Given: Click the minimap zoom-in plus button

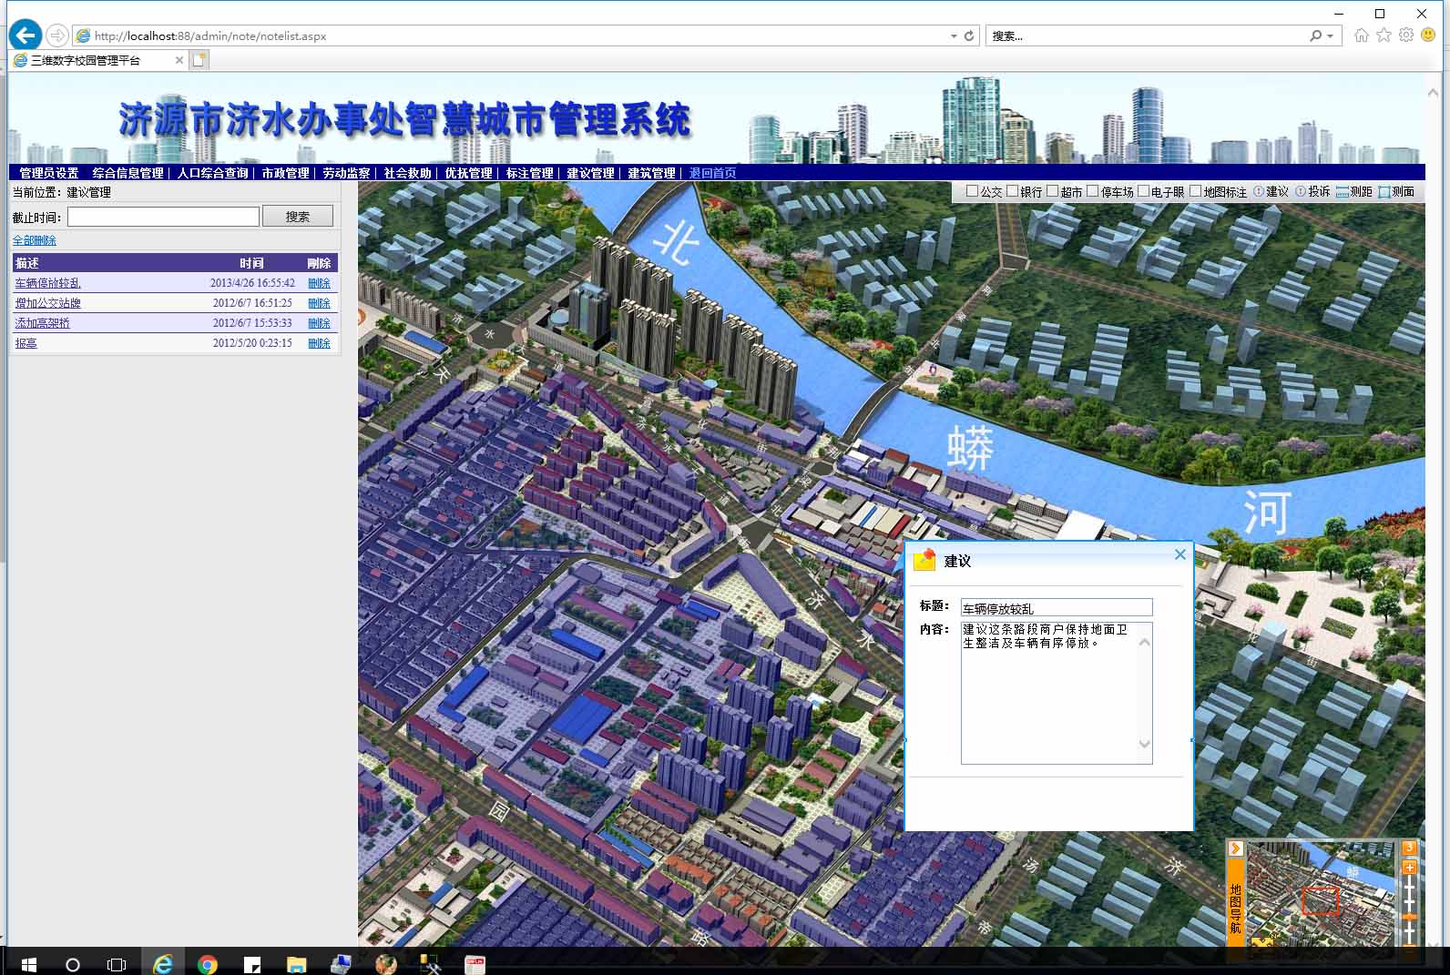Looking at the screenshot, I should pos(1409,868).
